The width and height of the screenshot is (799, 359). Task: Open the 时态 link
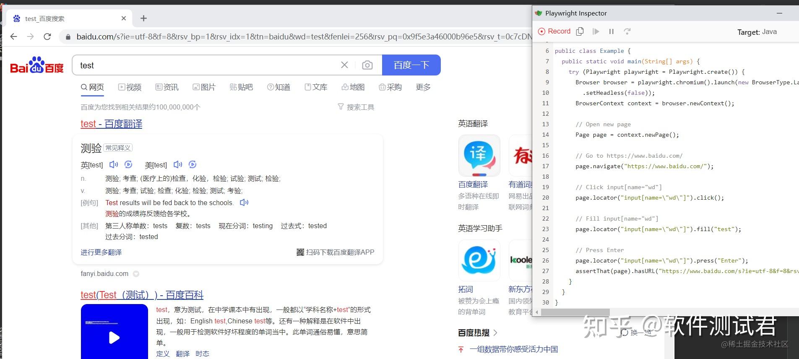pos(202,354)
